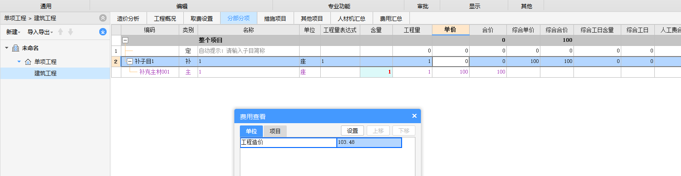Open the 其他 menu
Viewport: 681px width, 176px height.
(x=527, y=6)
